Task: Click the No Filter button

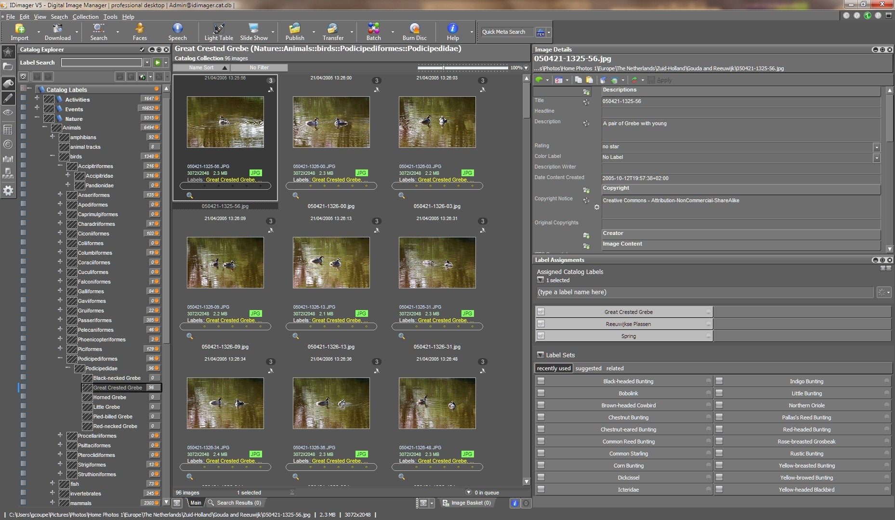Action: click(259, 68)
